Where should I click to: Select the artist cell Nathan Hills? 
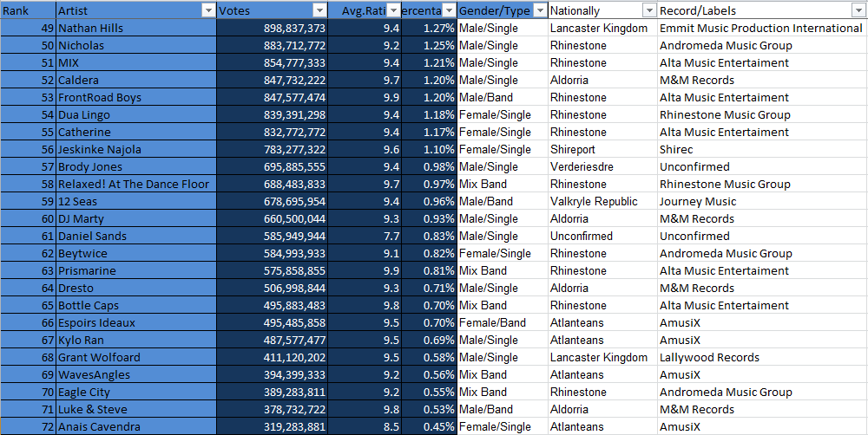click(x=135, y=29)
